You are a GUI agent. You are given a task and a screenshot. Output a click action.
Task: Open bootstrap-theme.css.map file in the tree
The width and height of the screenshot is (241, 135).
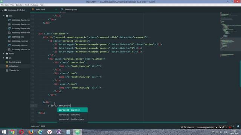pyautogui.click(x=20, y=24)
